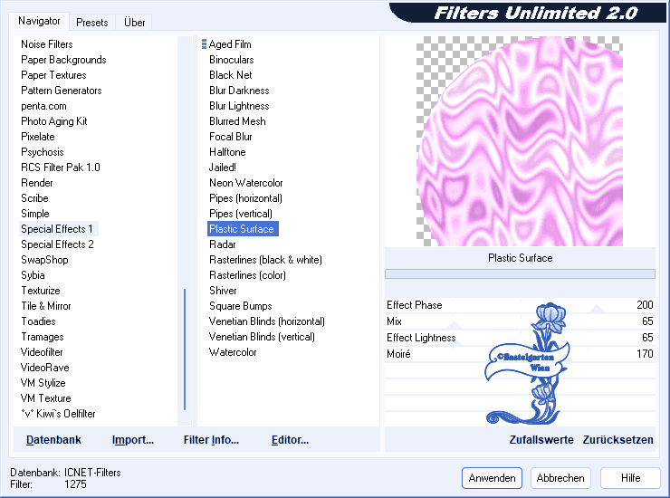
Task: Select Rasterlines (color) filter
Action: click(247, 275)
